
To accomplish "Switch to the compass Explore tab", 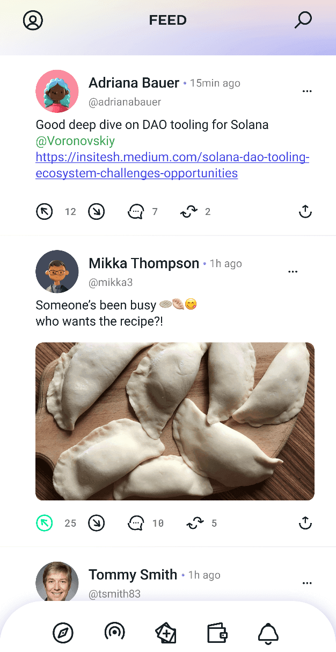I will [x=63, y=633].
